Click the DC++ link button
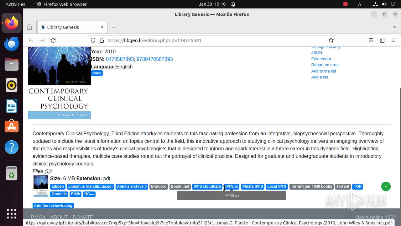Viewport: 401px width, 226px height. (x=89, y=194)
